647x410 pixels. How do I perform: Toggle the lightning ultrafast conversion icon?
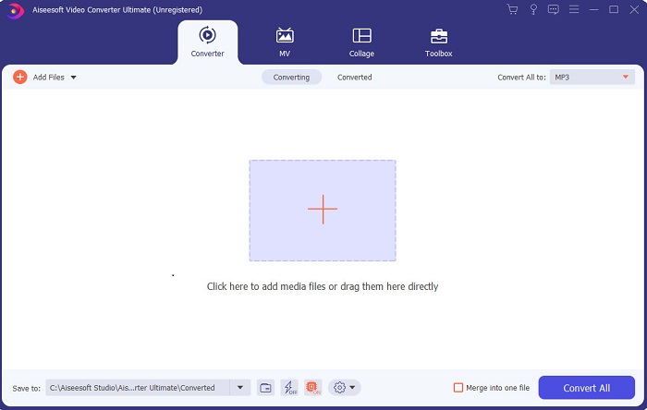[289, 388]
